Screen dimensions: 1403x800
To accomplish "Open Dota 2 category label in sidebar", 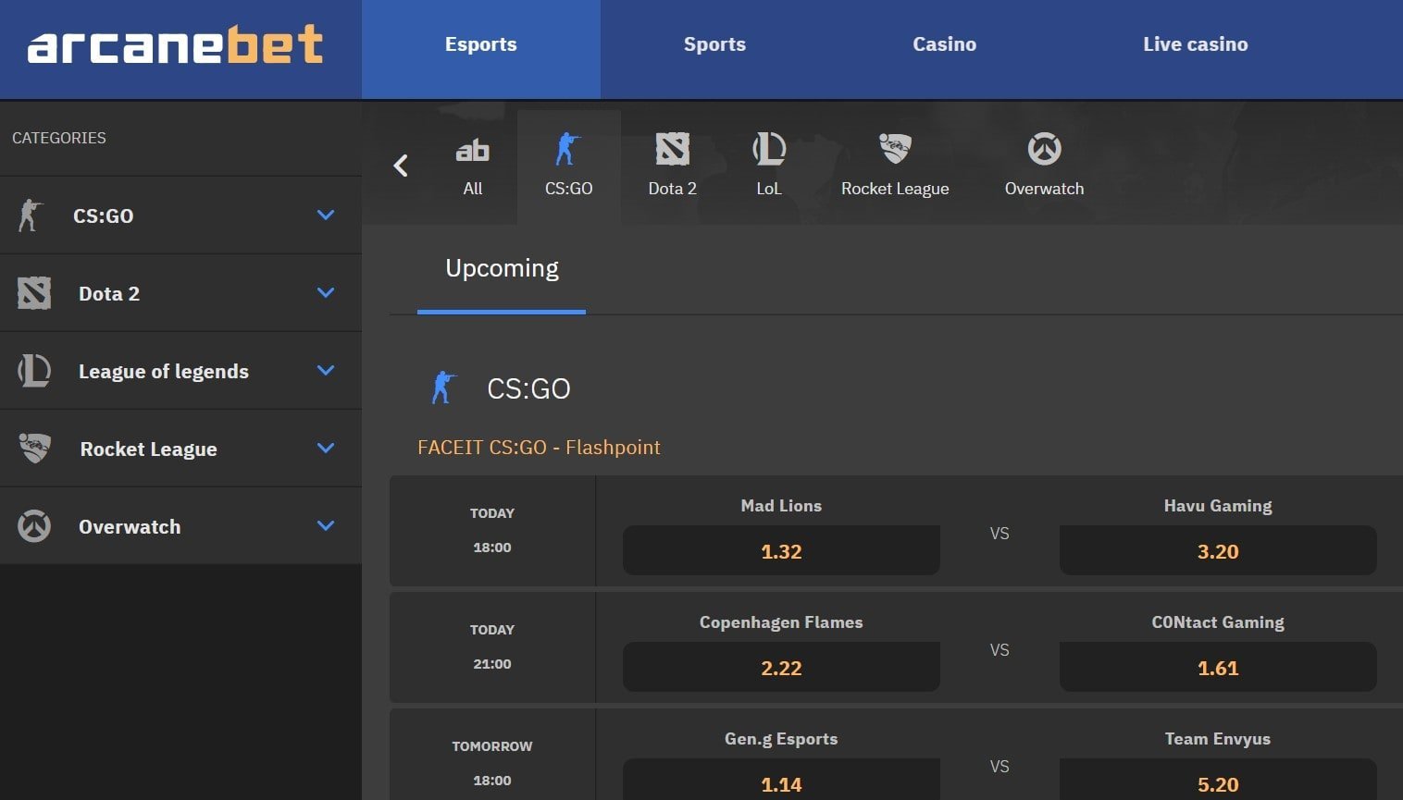I will (x=109, y=293).
